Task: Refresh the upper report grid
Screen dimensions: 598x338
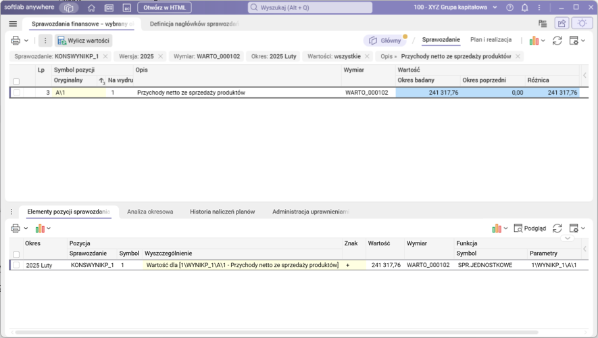Action: [557, 41]
